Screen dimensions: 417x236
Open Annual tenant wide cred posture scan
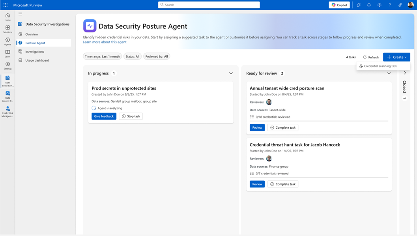pos(287,88)
